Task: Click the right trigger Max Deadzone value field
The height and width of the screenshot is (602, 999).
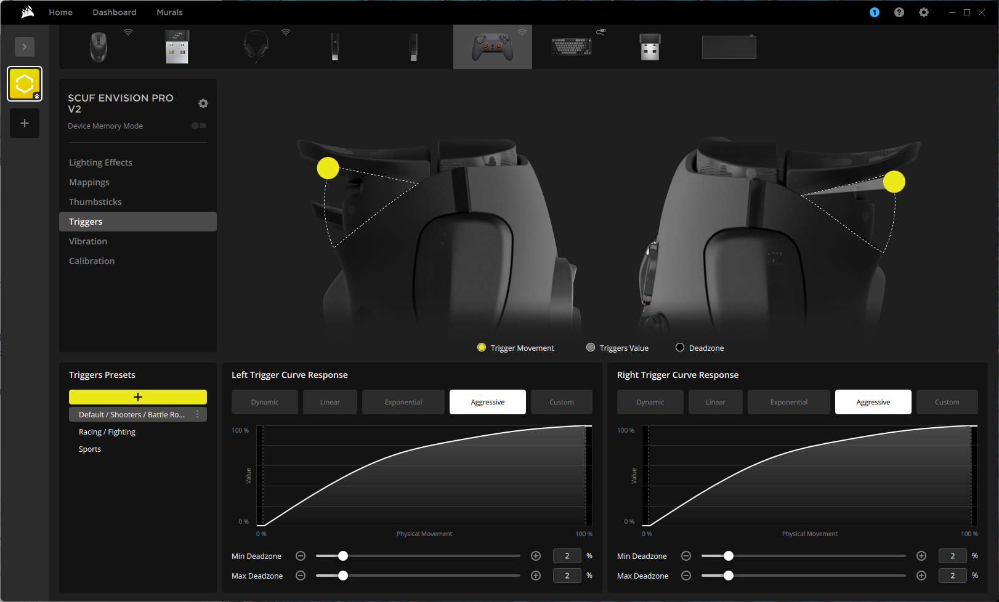Action: coord(952,576)
